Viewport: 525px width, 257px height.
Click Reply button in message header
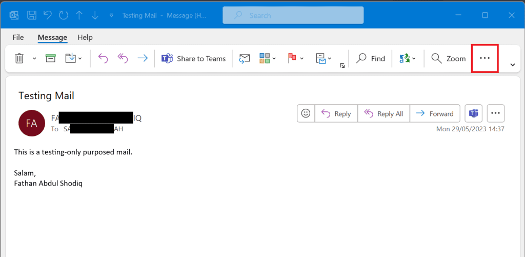[336, 114]
